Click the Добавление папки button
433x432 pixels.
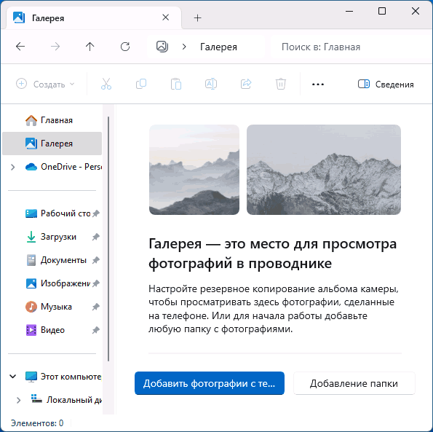pyautogui.click(x=354, y=383)
